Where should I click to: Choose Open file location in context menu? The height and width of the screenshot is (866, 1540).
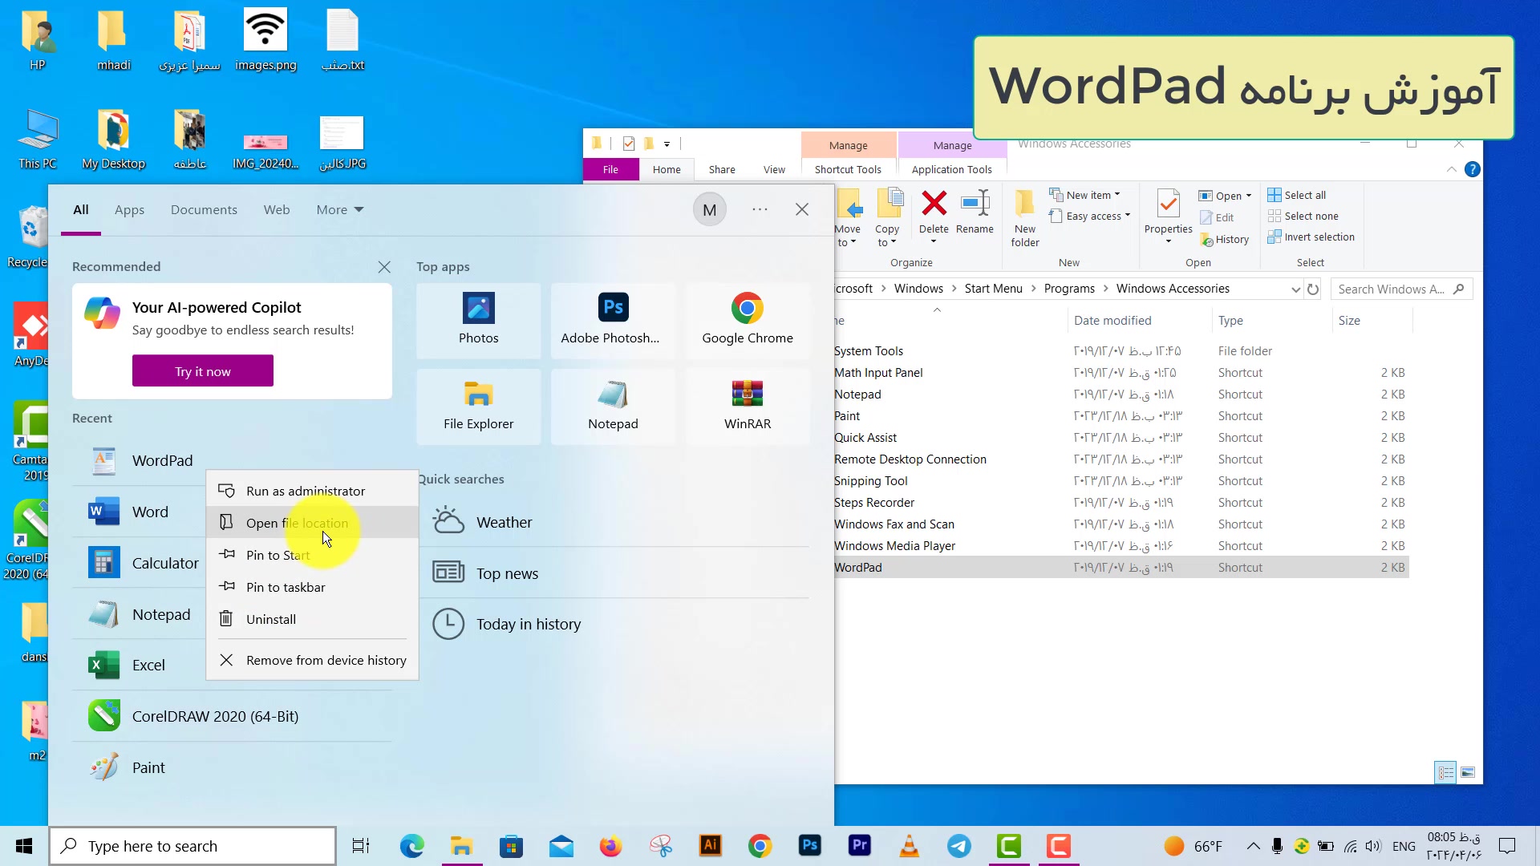297,523
